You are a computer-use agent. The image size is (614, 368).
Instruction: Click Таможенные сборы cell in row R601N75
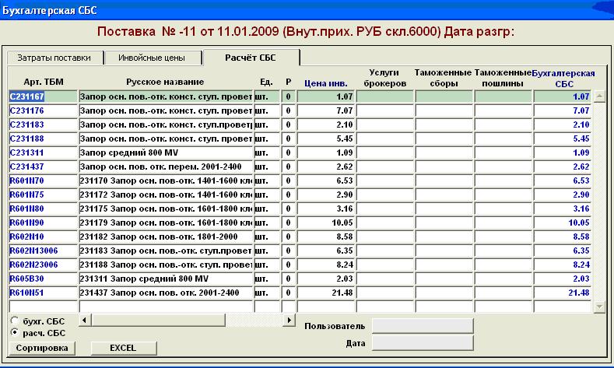(444, 195)
